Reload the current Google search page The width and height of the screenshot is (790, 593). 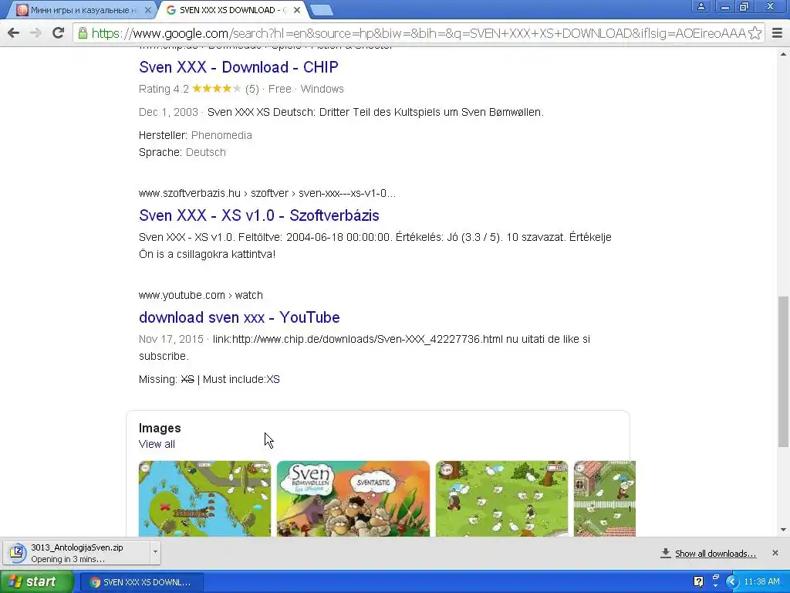click(58, 33)
